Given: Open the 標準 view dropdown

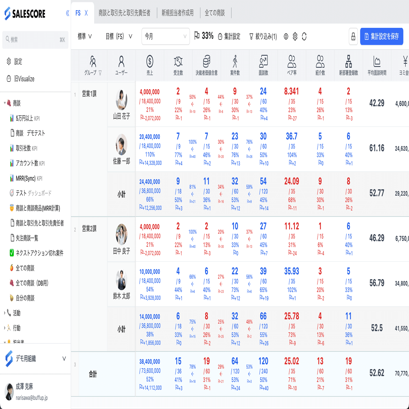Looking at the screenshot, I should [85, 36].
